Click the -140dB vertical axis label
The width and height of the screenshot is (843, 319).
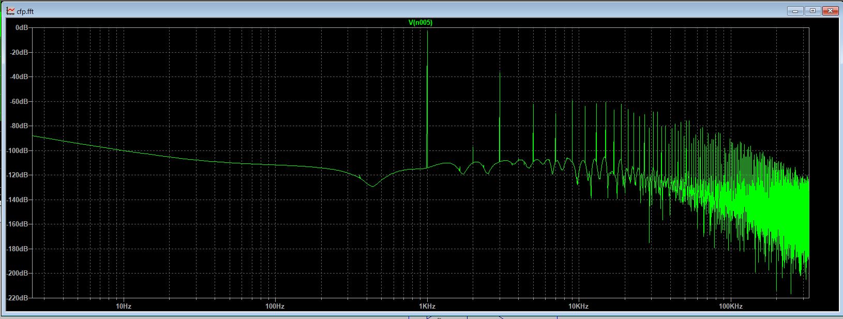point(18,200)
